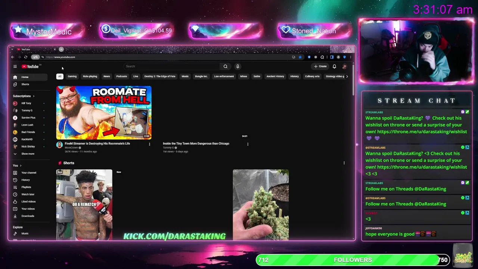Viewport: 478px width, 269px height.
Task: Open Nick Shirley subscription channel
Action: tap(30, 147)
